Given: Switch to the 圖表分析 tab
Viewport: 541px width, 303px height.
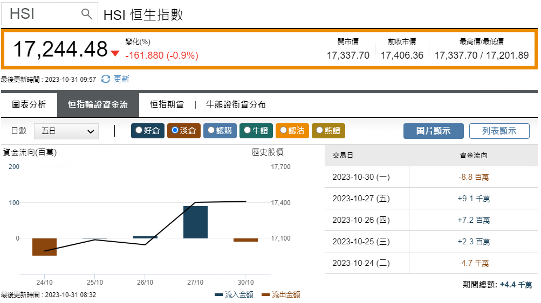Looking at the screenshot, I should pyautogui.click(x=29, y=104).
